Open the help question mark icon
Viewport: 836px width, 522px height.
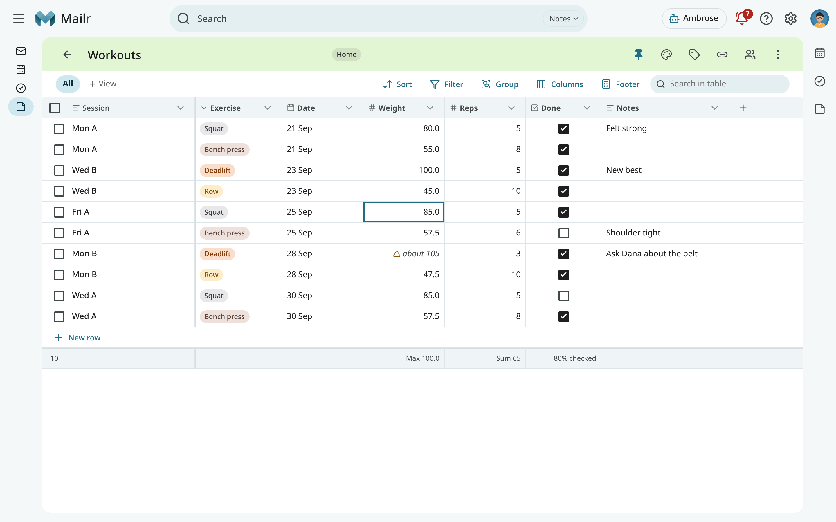(x=766, y=19)
